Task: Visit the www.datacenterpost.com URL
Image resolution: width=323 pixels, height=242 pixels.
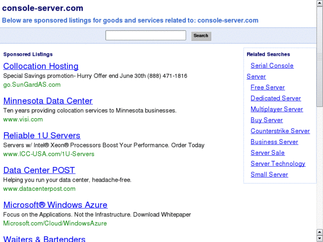Action: click(40, 189)
